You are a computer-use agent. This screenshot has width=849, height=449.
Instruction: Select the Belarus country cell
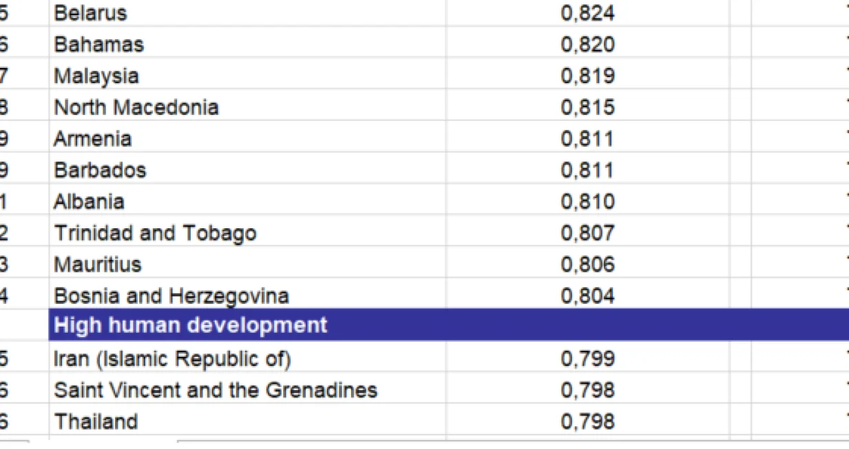point(91,13)
